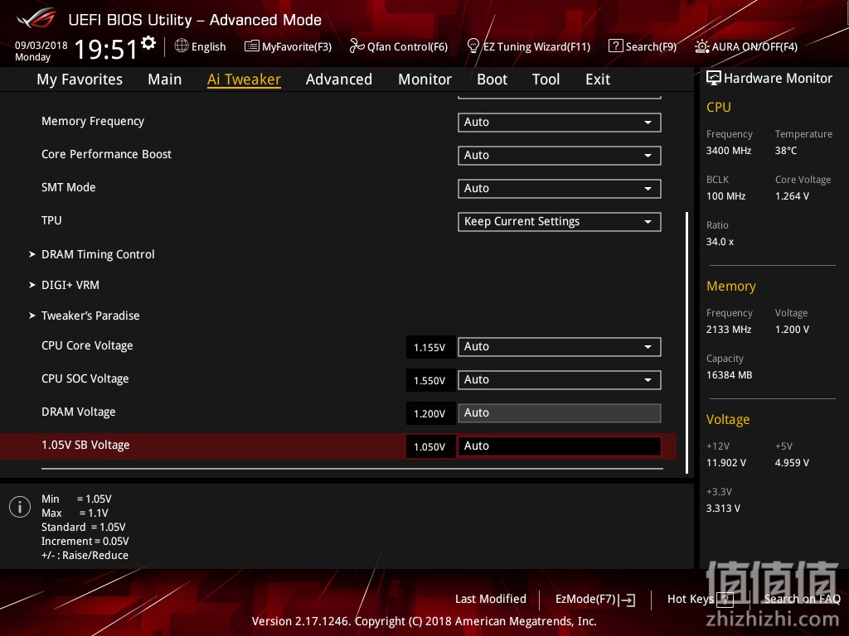This screenshot has width=849, height=636.
Task: Click the CPU temperature 38°C value
Action: 786,151
